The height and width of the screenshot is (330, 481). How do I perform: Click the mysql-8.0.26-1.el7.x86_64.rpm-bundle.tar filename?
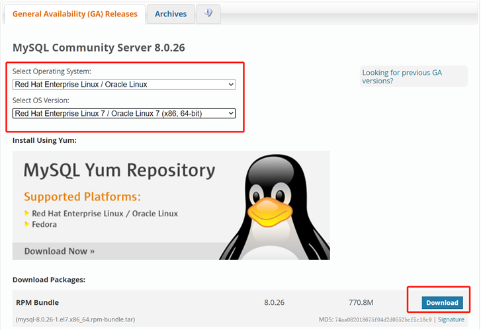pyautogui.click(x=75, y=319)
